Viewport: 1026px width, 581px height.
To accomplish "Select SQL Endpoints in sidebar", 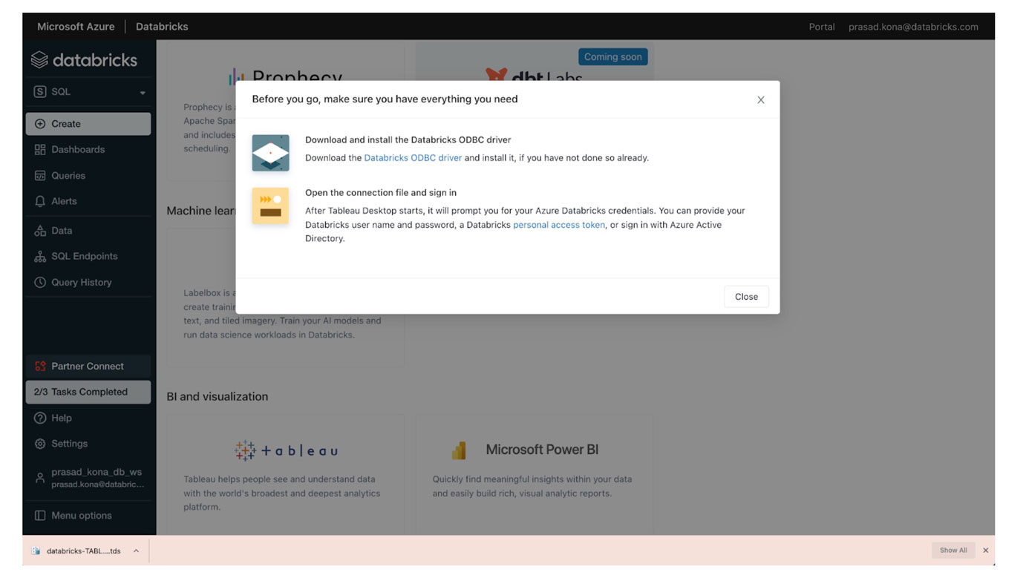I will pos(84,257).
